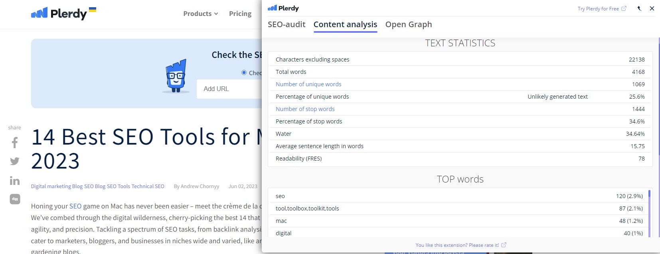The width and height of the screenshot is (660, 254).
Task: Click the 'digital' entry in TOP words
Action: (x=284, y=233)
